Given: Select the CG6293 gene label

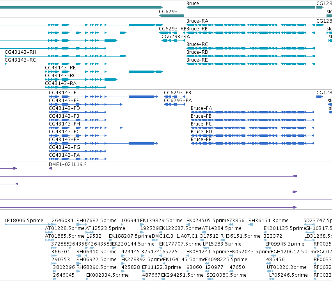Looking at the screenshot, I should tap(168, 11).
